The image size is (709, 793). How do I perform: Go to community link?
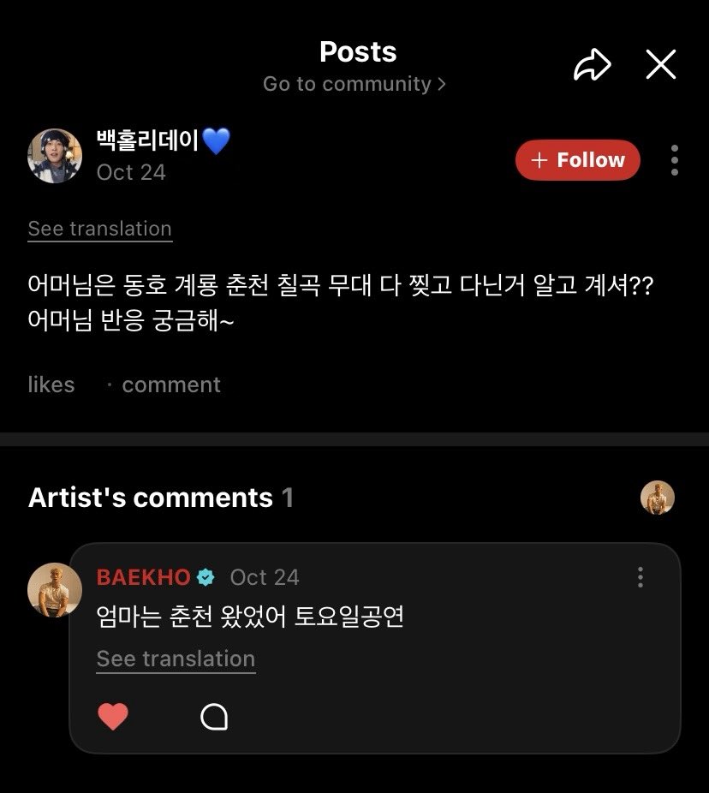[x=354, y=84]
